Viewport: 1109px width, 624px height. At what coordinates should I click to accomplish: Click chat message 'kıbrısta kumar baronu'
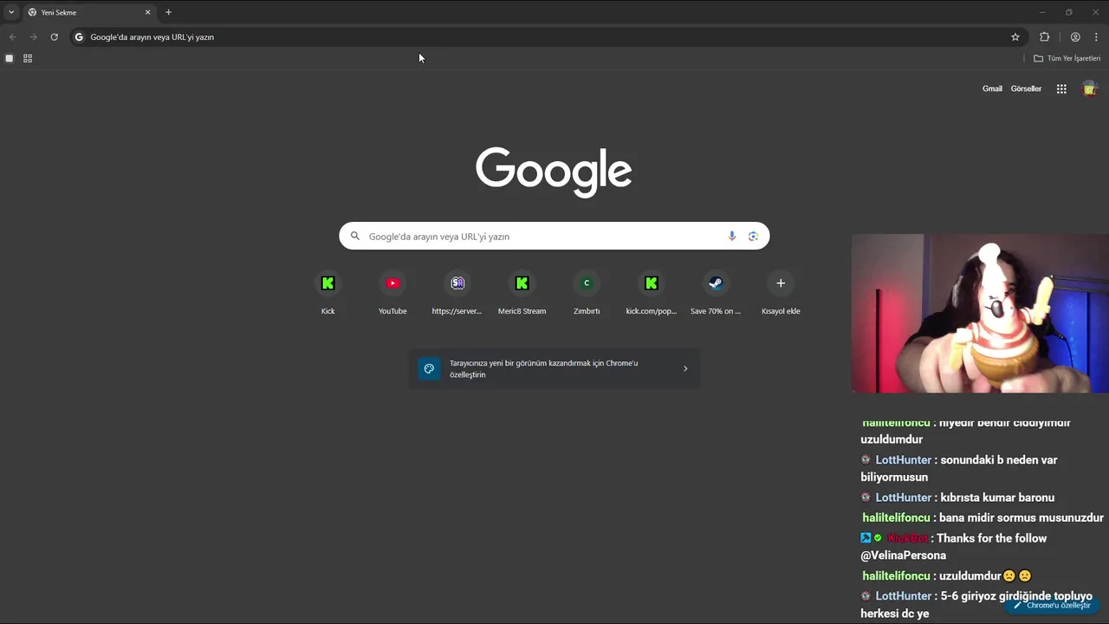(997, 497)
